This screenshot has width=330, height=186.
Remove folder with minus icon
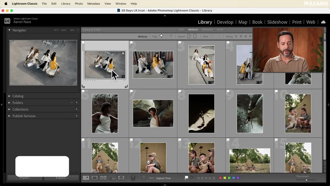point(72,103)
